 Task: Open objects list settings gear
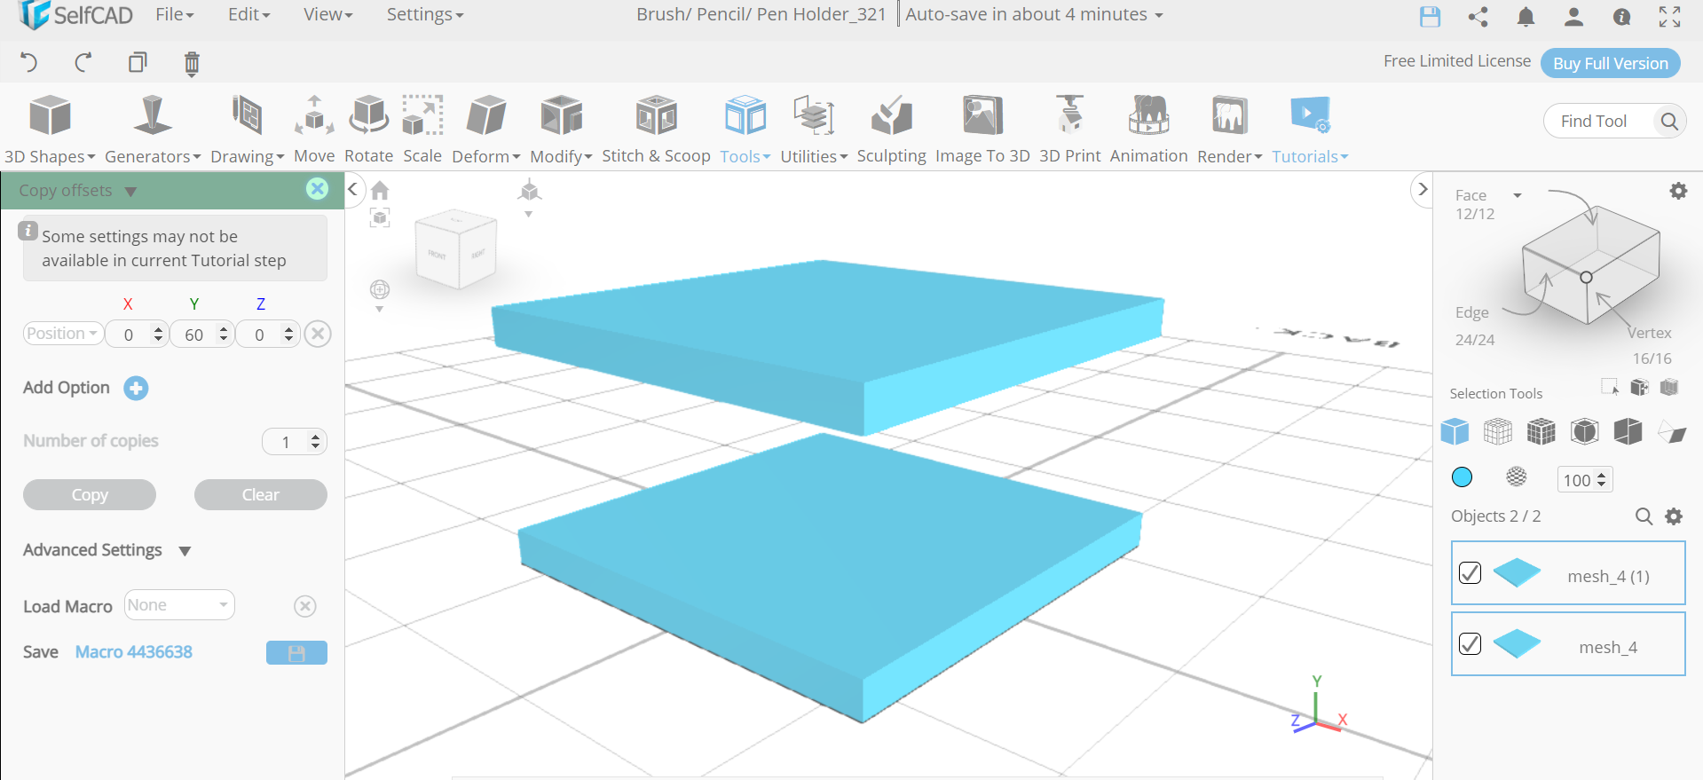pyautogui.click(x=1674, y=516)
